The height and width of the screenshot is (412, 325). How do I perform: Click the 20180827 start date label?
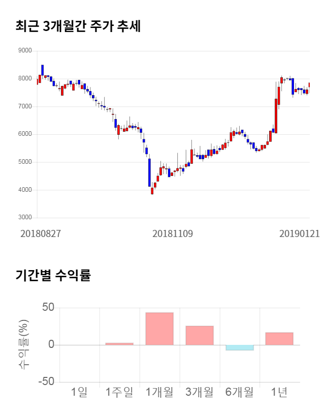41,233
